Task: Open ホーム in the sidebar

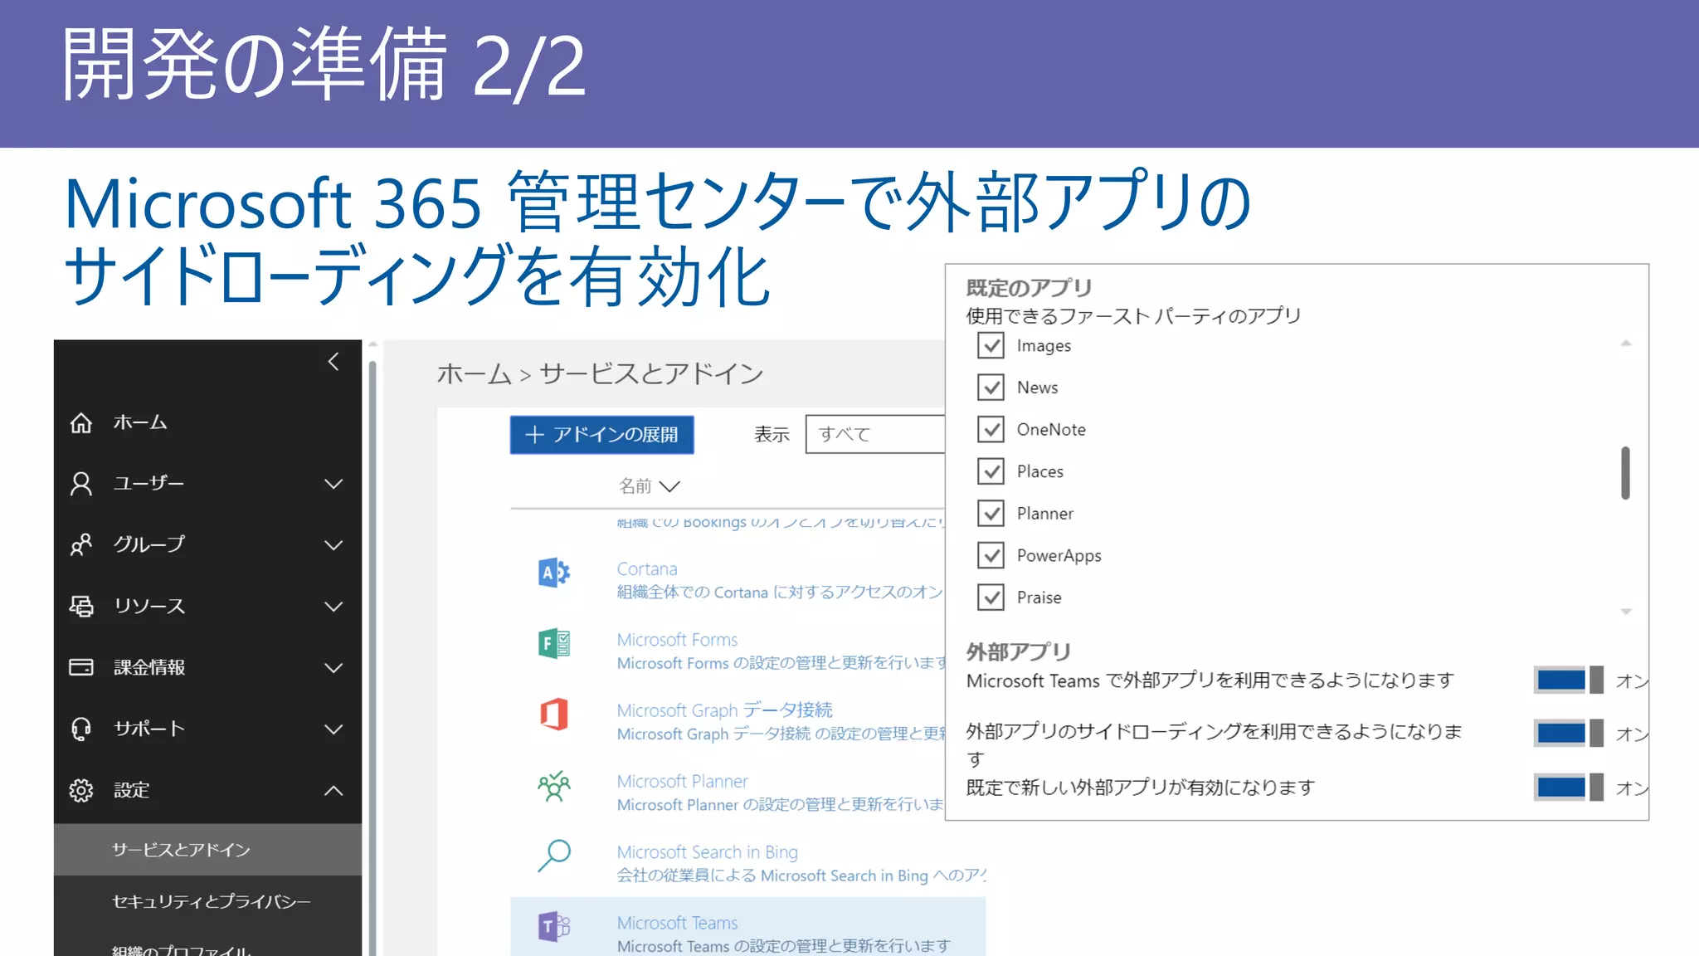Action: click(x=140, y=422)
